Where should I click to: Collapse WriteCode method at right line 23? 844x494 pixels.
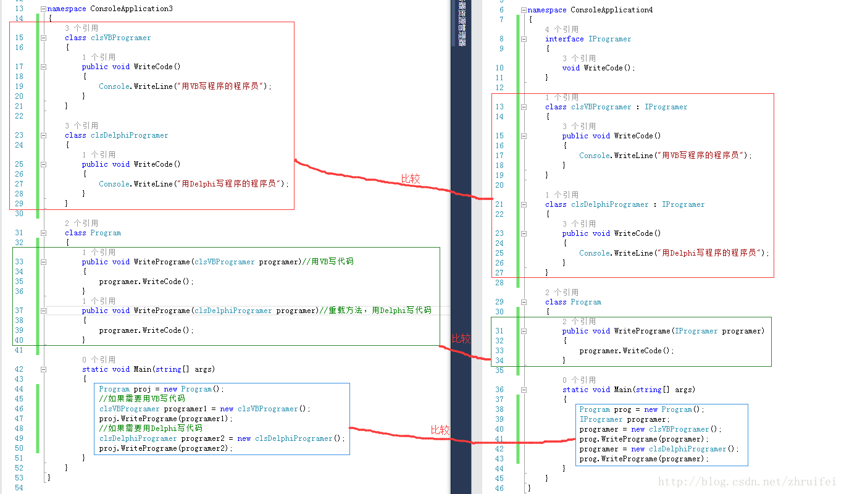[x=524, y=233]
